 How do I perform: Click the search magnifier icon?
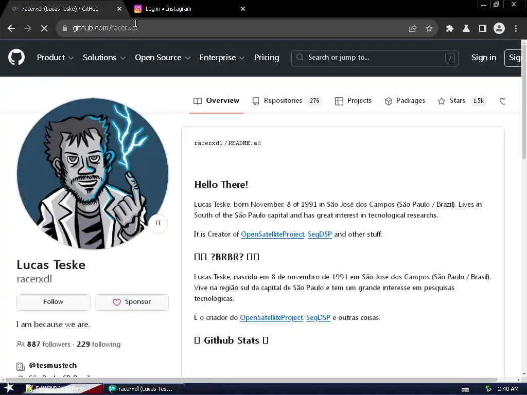point(300,58)
